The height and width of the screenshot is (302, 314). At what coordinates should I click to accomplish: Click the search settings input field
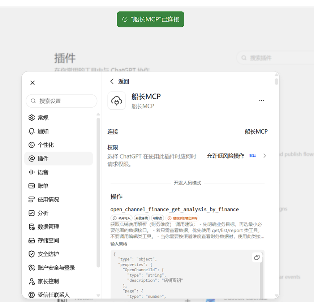61,101
